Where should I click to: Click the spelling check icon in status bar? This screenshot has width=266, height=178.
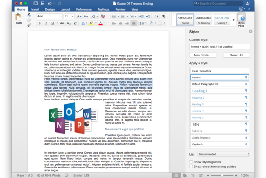(x=66, y=175)
